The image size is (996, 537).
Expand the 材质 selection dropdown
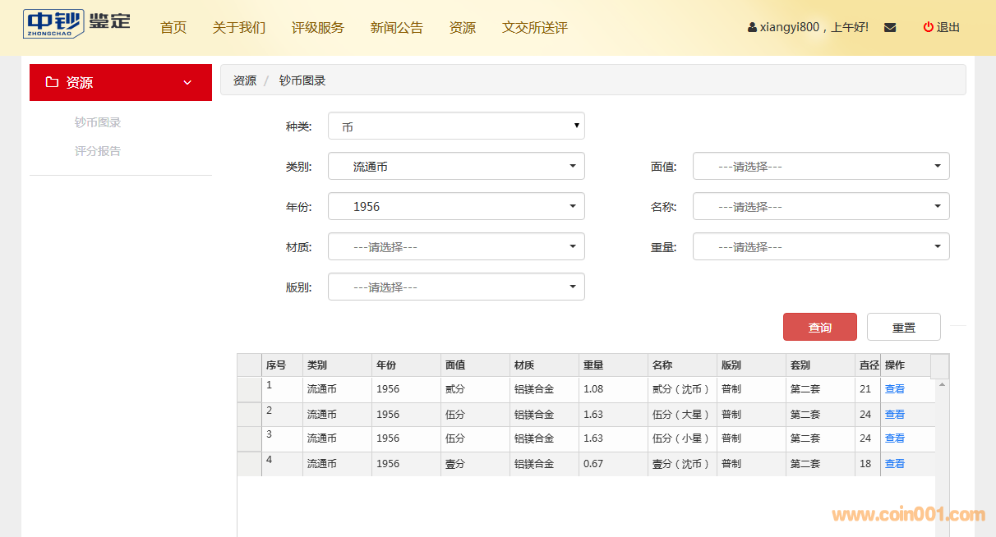(x=456, y=246)
